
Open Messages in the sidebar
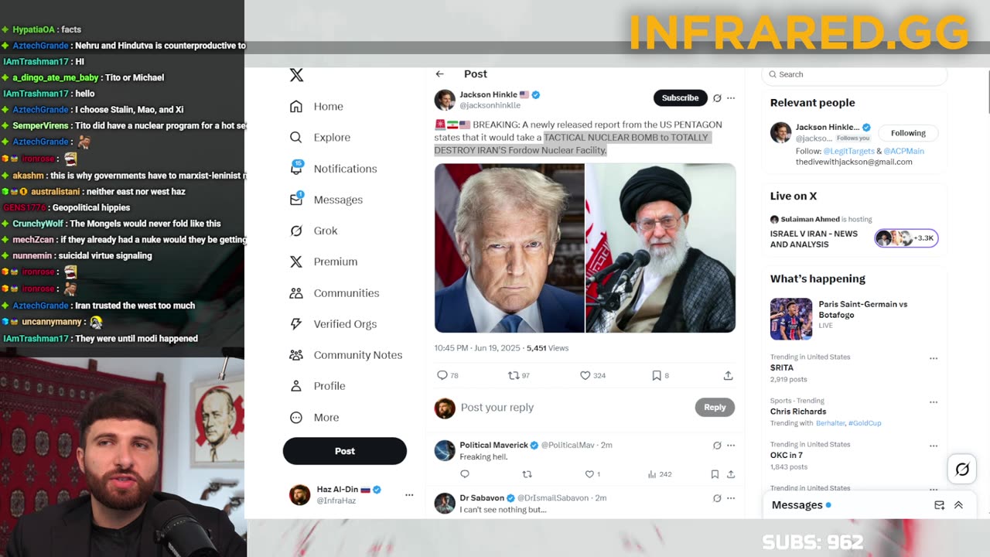(326, 200)
